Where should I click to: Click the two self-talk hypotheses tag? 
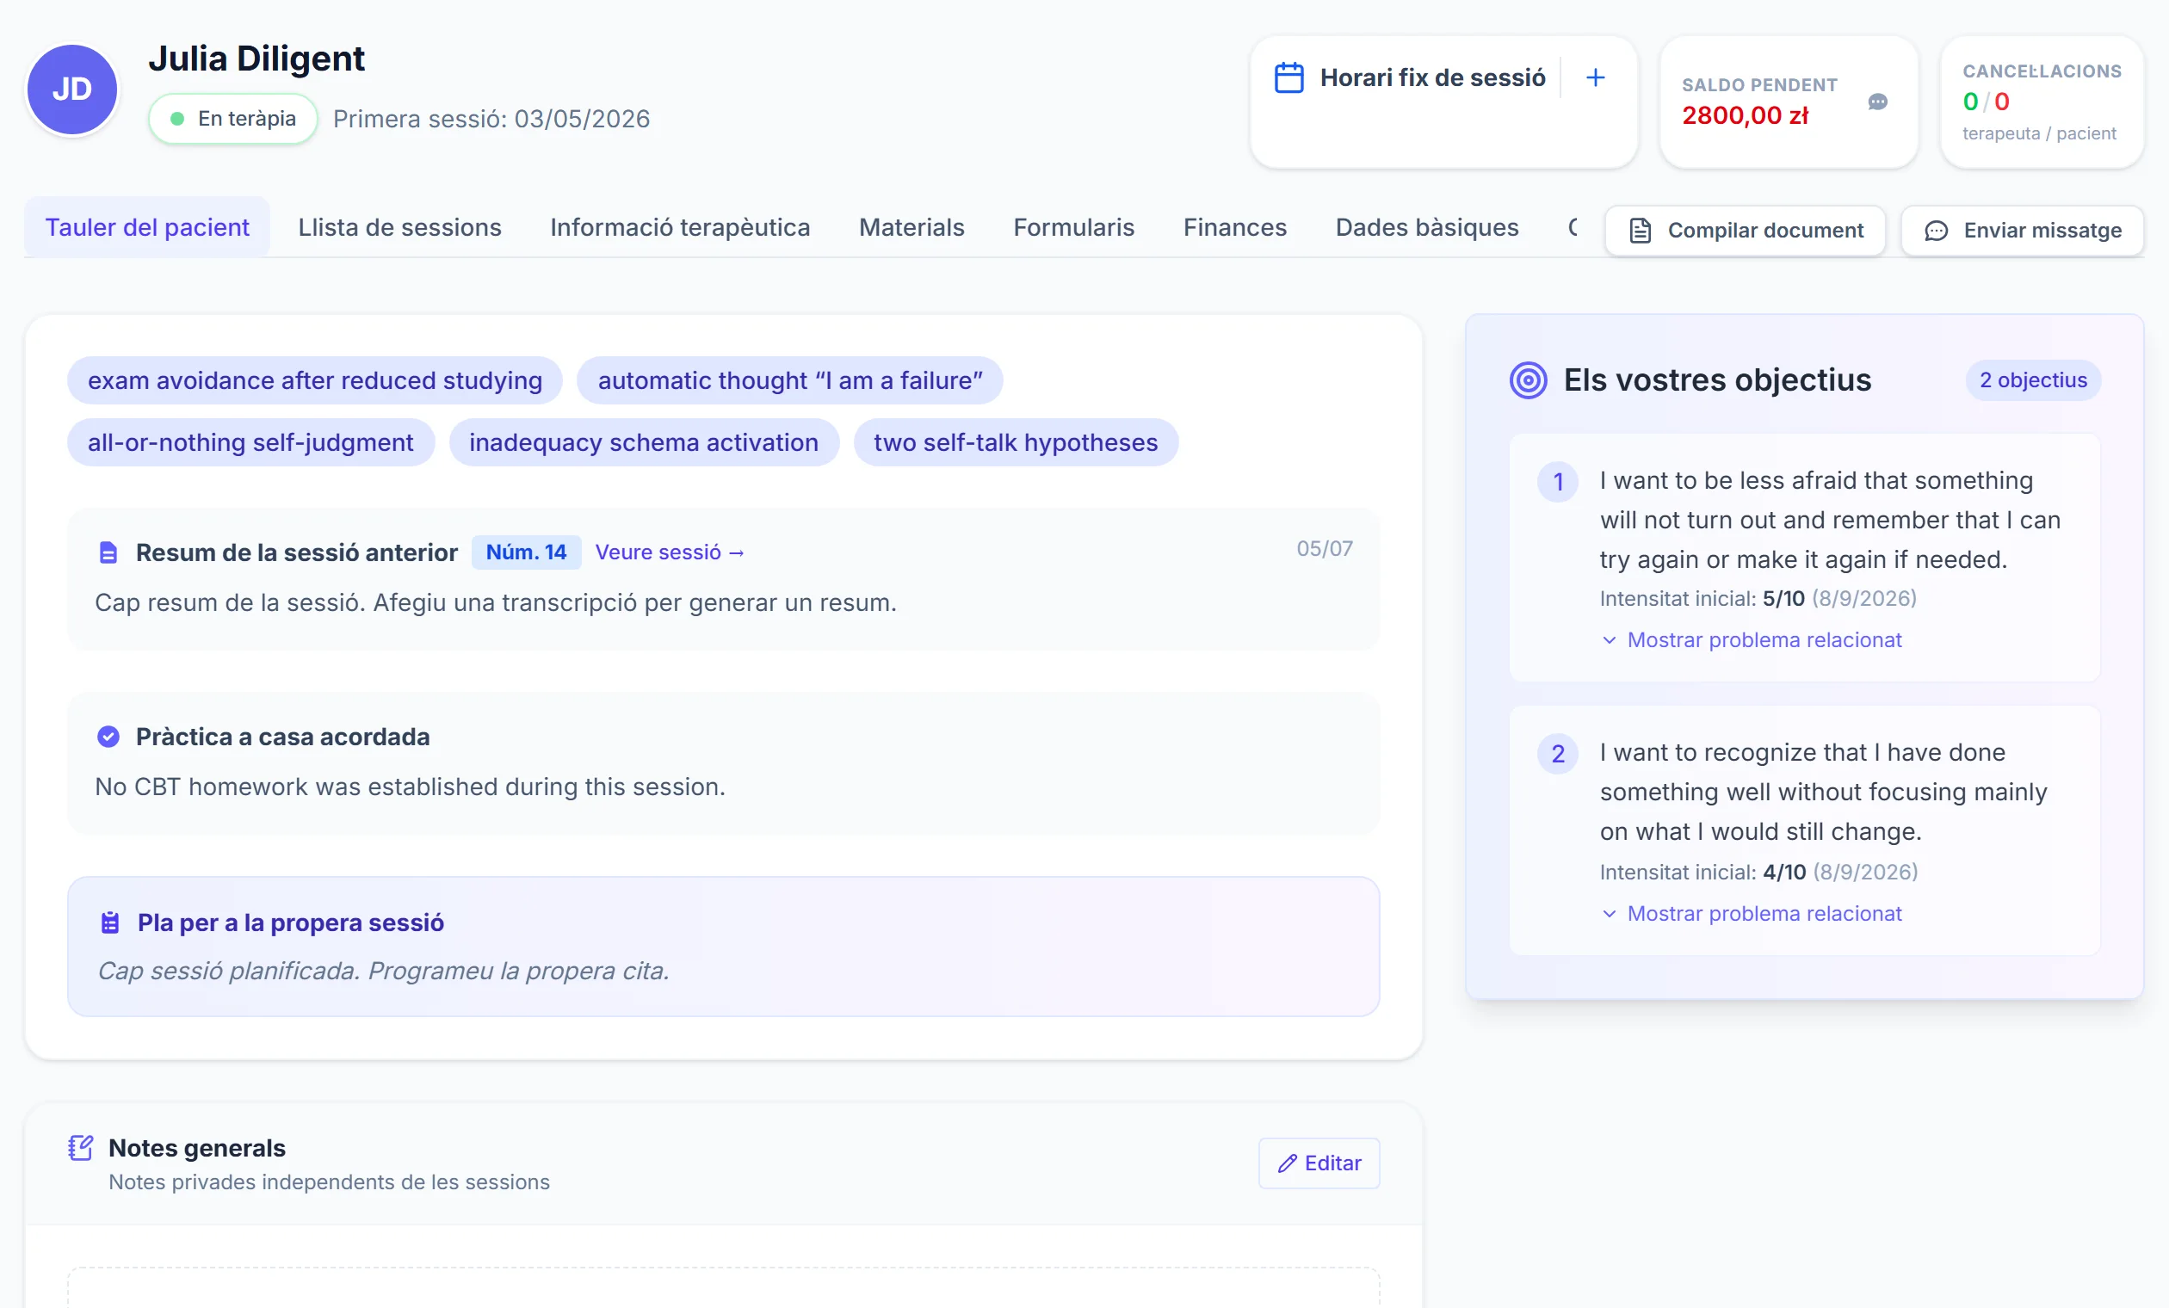point(1016,441)
